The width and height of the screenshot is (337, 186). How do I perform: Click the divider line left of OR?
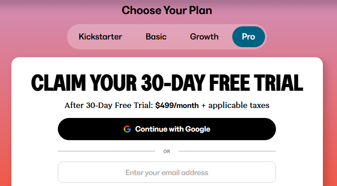coord(107,151)
